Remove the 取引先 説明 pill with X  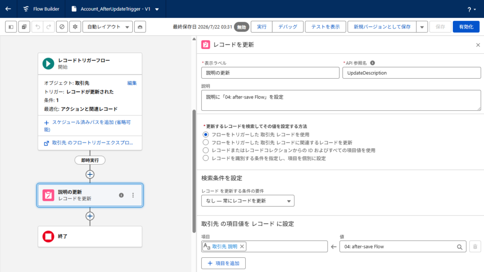(242, 247)
